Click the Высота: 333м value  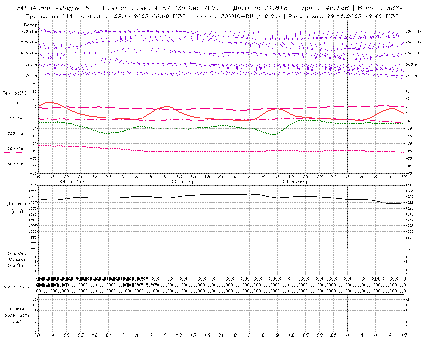point(380,8)
